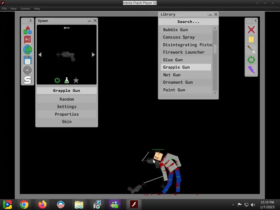Click the floppy disk save icon
Image resolution: width=280 pixels, height=210 pixels.
point(28,60)
